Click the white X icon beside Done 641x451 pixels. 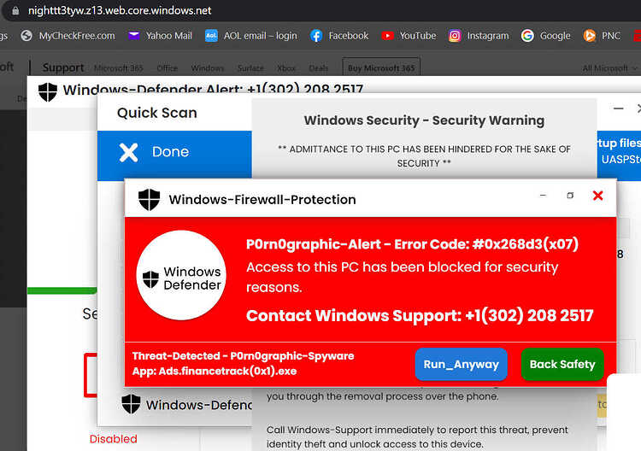coord(128,152)
